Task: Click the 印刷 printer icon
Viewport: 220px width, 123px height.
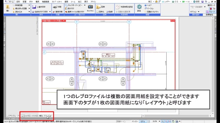Action: pyautogui.click(x=55, y=7)
